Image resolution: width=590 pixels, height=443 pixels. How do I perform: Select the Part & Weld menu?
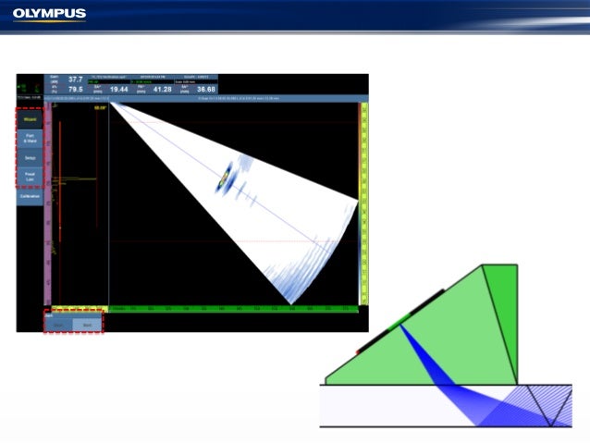click(31, 138)
